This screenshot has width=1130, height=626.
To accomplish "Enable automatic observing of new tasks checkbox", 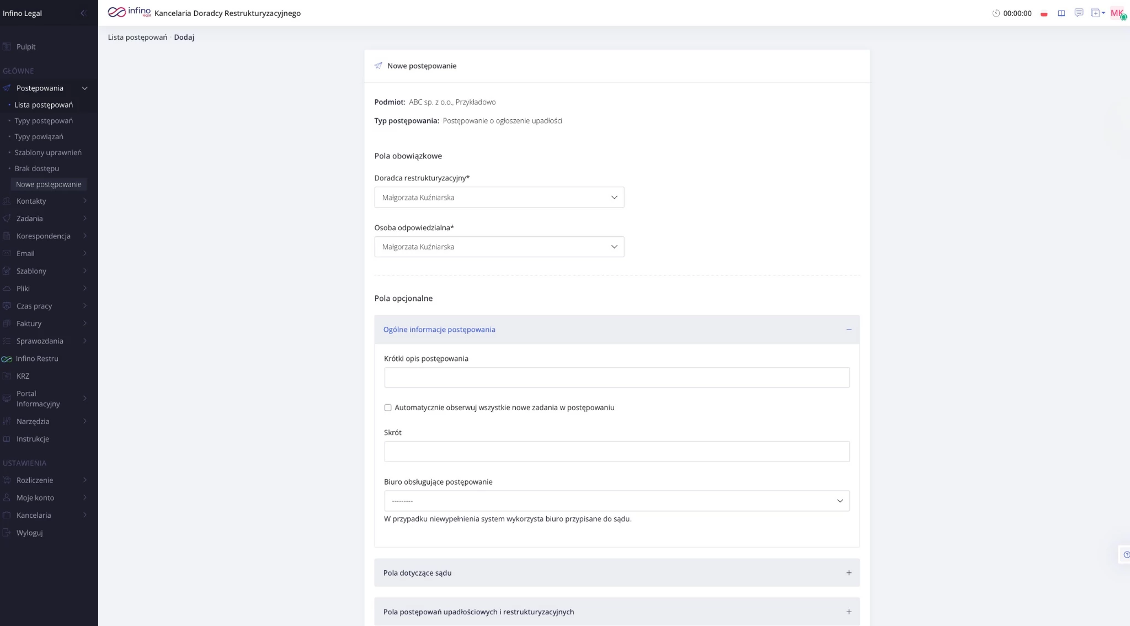I will [388, 408].
